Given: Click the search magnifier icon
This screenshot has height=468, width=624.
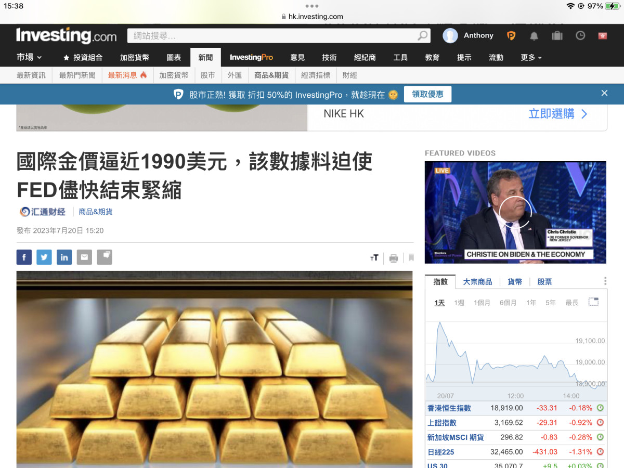Looking at the screenshot, I should (x=423, y=35).
